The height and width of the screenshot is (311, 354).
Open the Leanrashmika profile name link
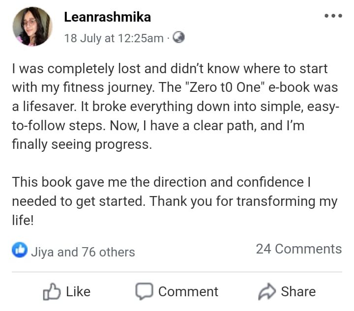(x=107, y=17)
